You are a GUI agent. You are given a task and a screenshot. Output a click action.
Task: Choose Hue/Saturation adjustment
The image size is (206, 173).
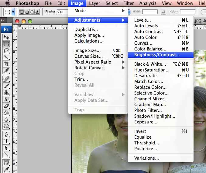click(x=161, y=70)
